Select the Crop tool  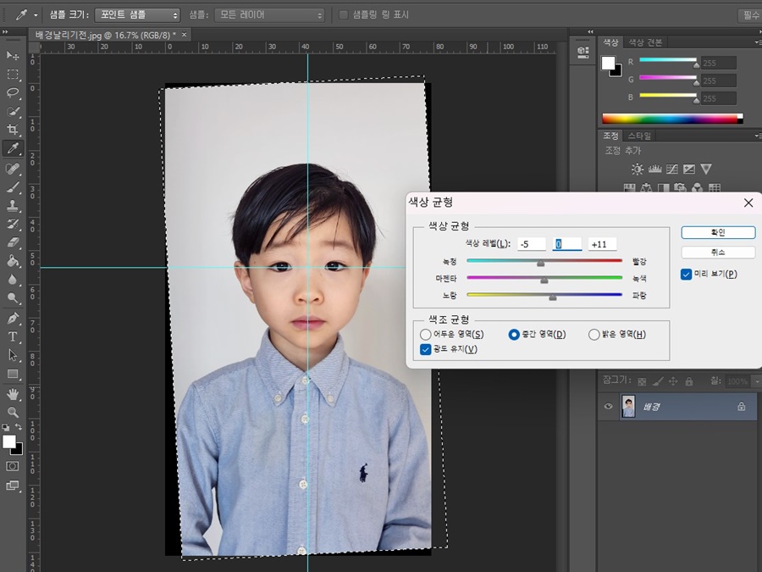13,130
